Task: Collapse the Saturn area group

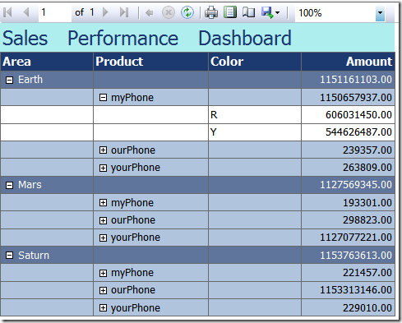Action: (9, 256)
